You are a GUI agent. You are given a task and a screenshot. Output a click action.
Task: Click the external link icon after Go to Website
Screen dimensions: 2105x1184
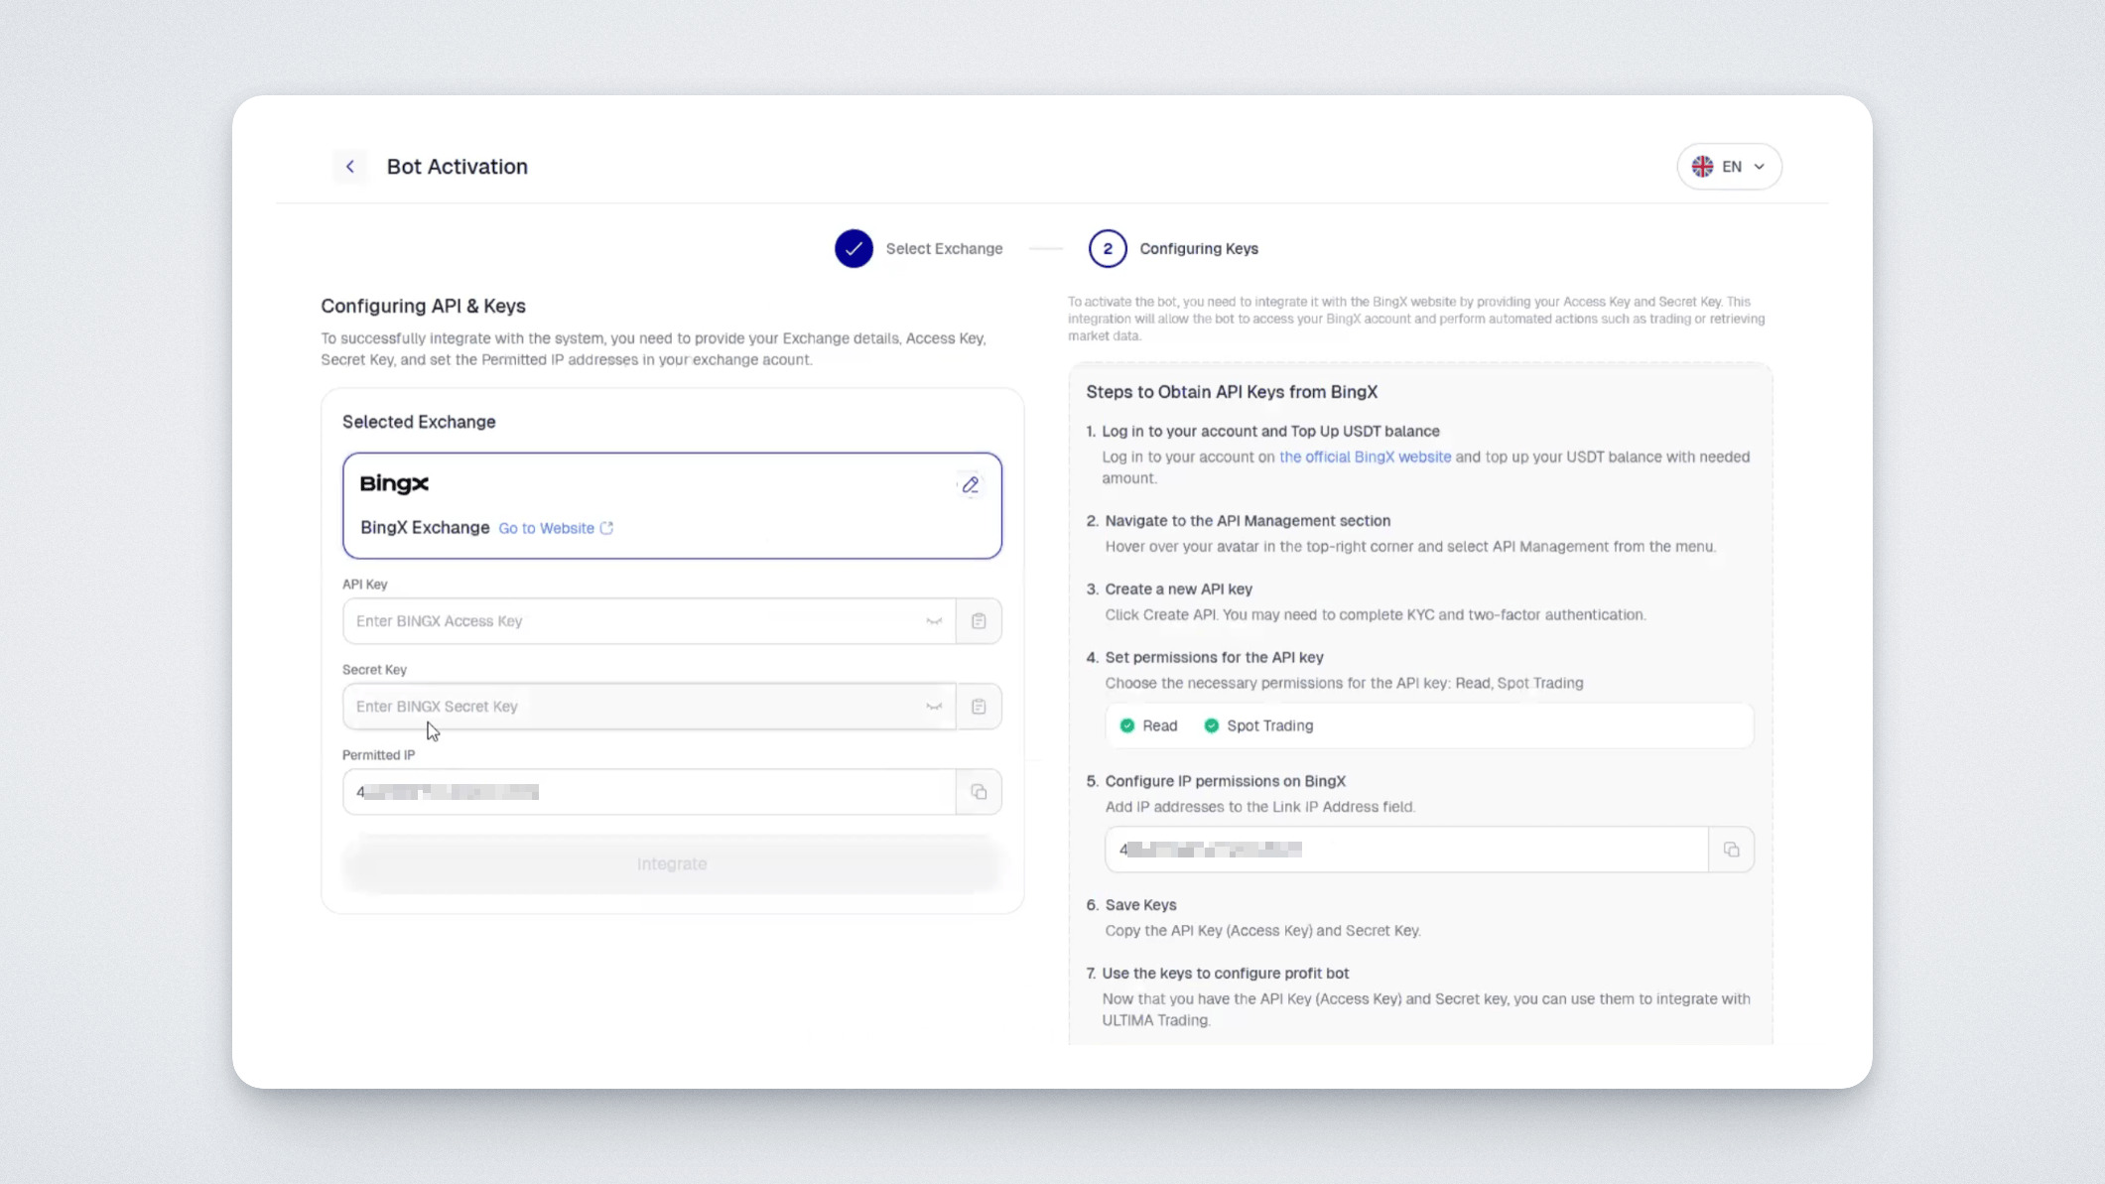606,528
